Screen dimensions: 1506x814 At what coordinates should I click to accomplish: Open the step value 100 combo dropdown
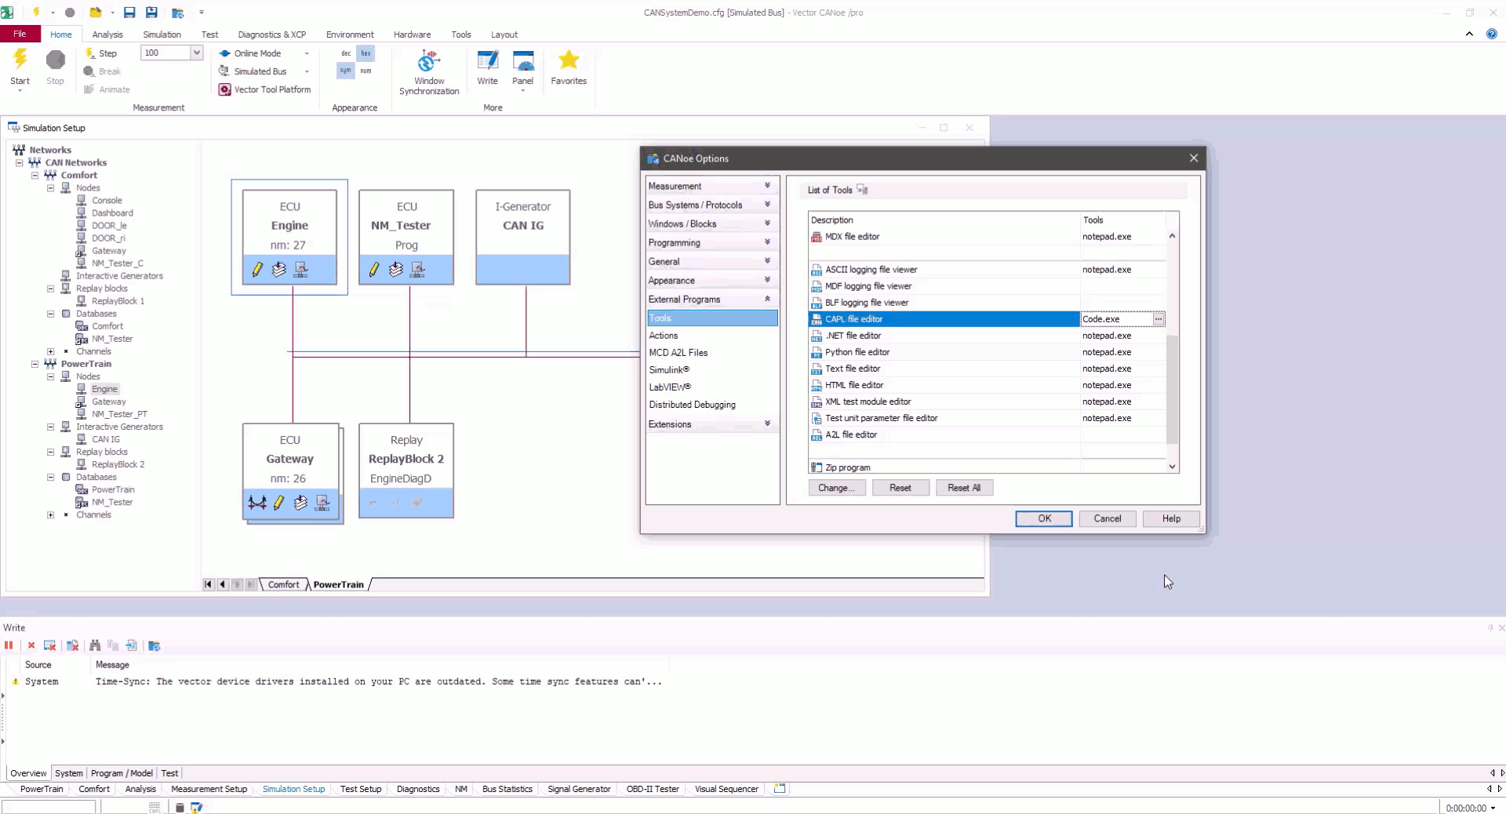(196, 53)
